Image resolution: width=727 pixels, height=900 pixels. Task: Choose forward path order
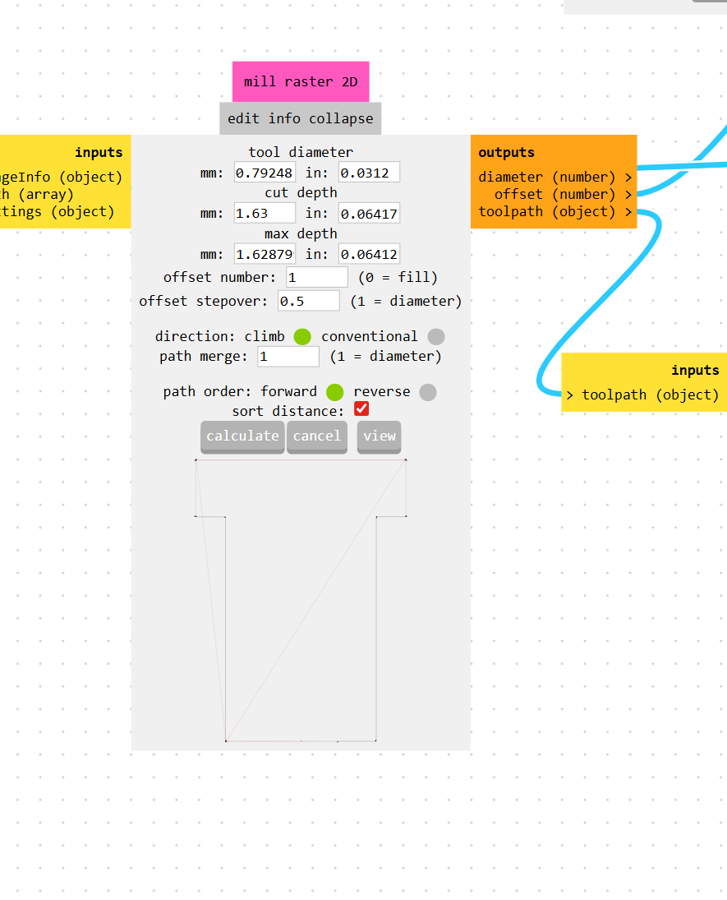(334, 393)
